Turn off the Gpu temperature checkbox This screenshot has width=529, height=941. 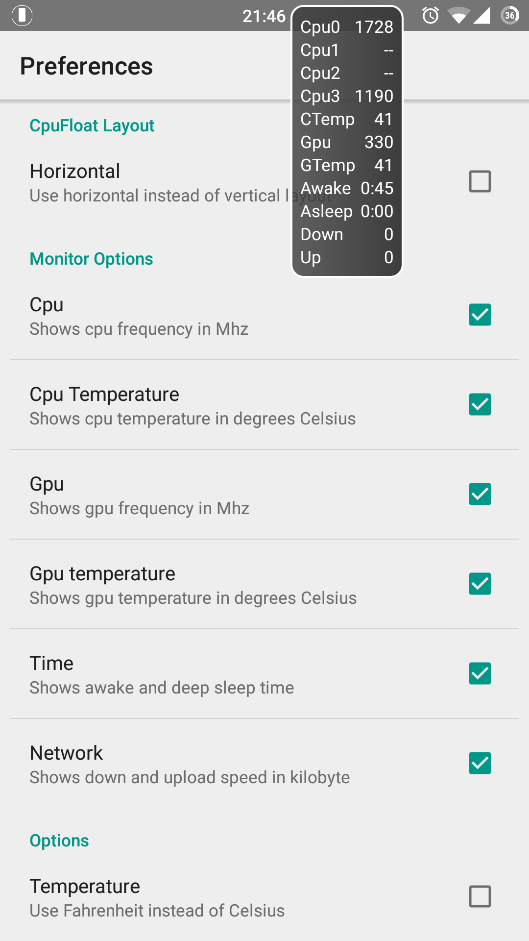tap(480, 584)
